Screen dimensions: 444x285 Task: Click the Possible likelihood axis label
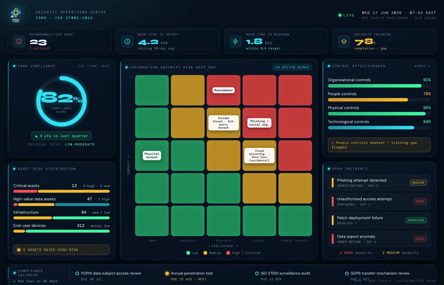point(224,241)
